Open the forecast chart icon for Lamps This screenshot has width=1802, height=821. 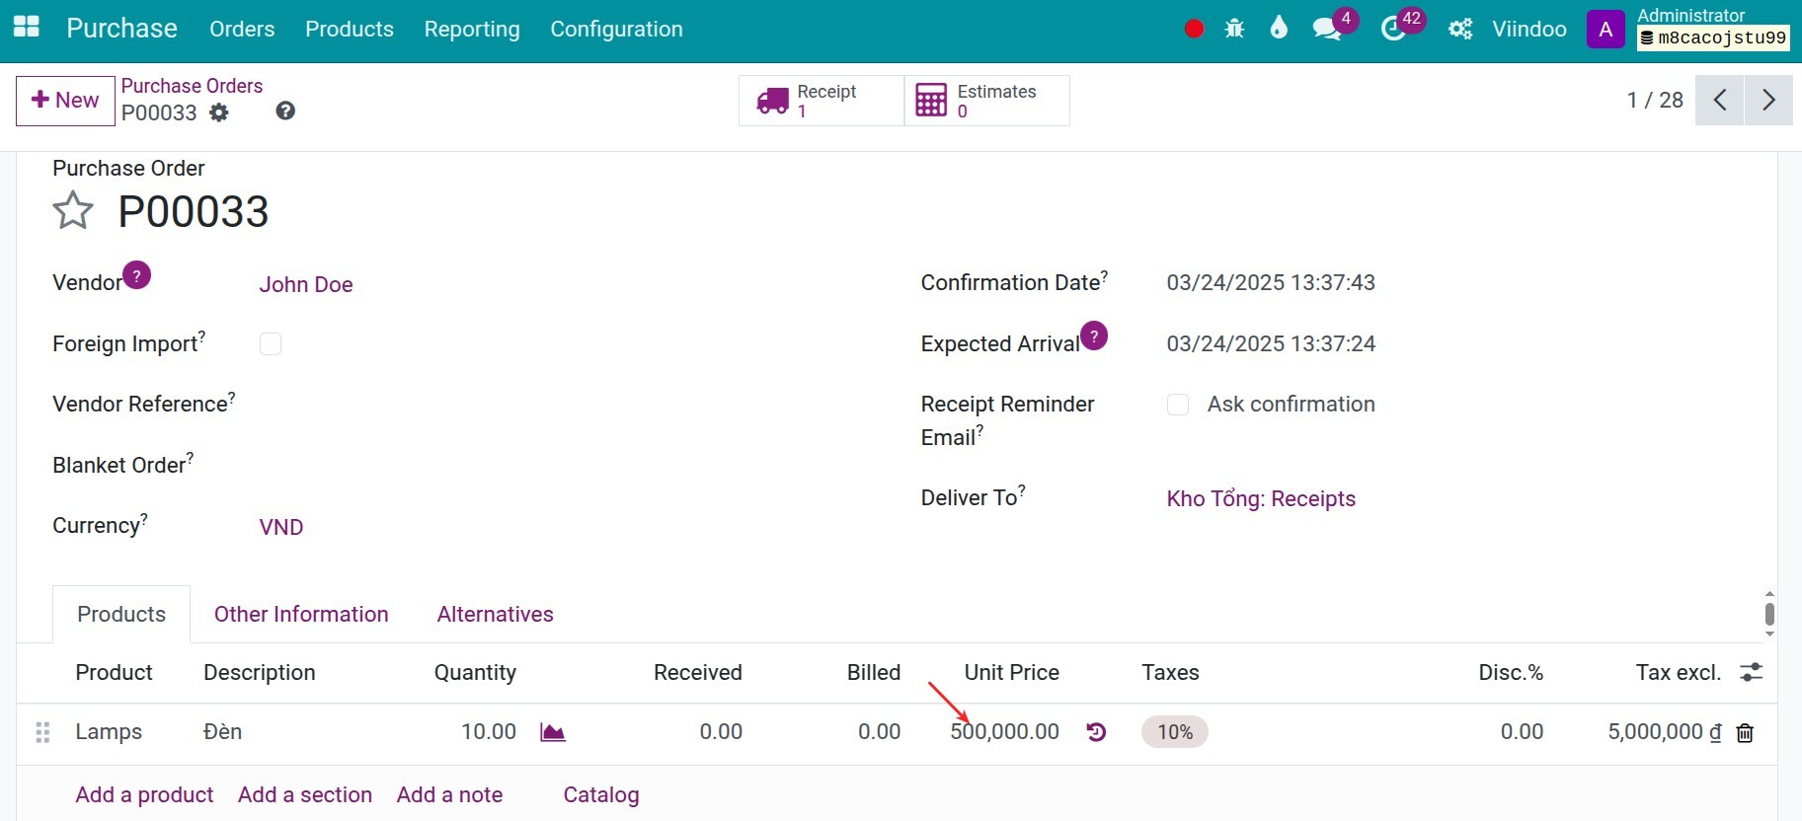pyautogui.click(x=553, y=732)
